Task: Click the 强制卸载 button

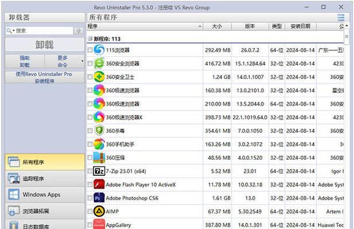Action: 25,61
